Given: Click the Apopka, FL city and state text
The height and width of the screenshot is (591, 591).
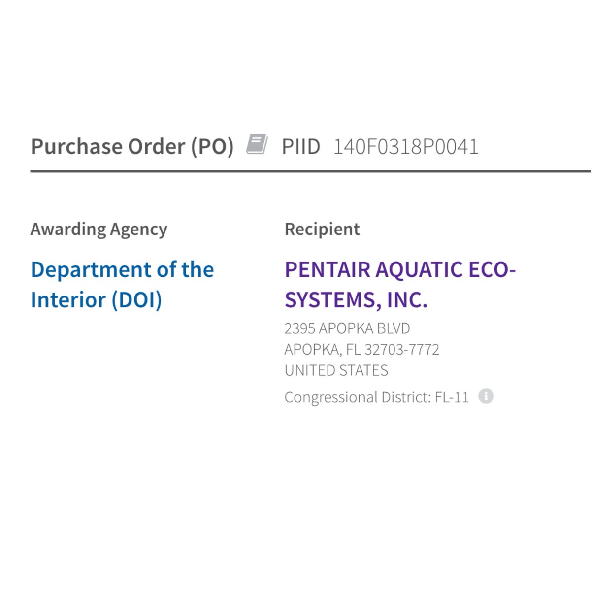Looking at the screenshot, I should 322,350.
